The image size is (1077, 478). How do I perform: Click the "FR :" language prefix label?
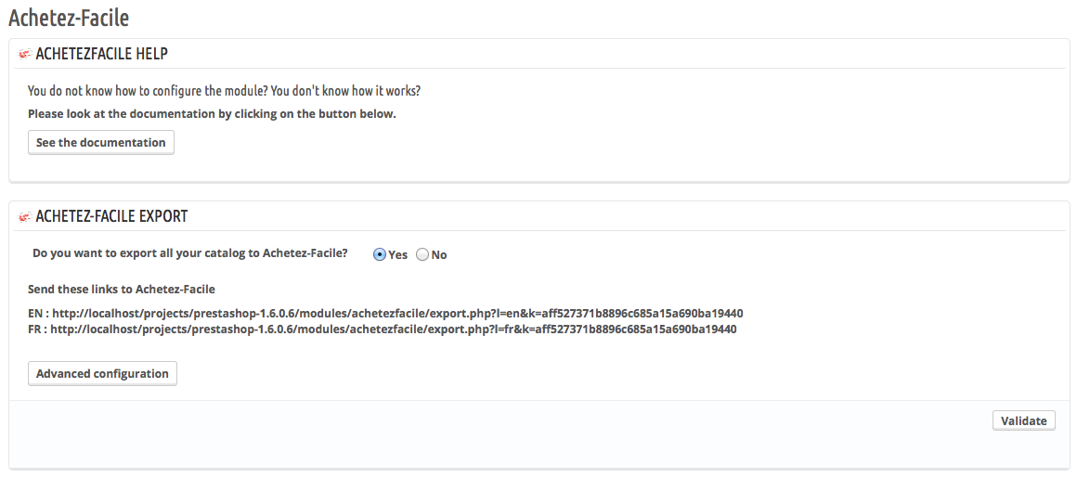[38, 329]
